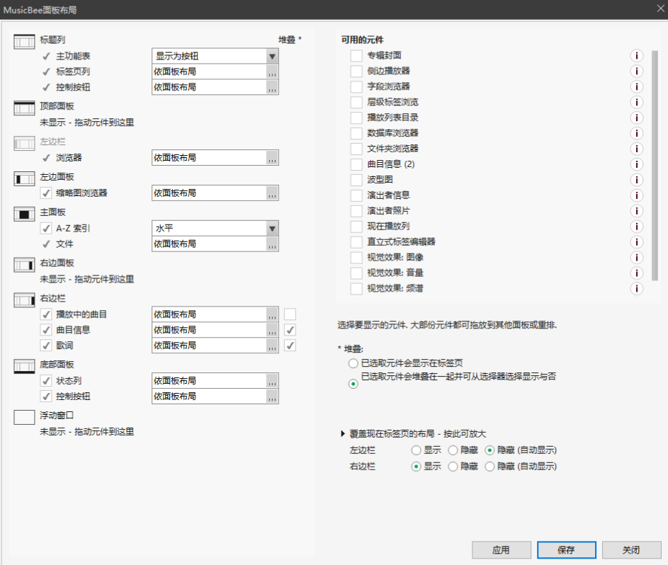Uncheck 缩略图浏览器 in left panel
This screenshot has width=668, height=565.
pyautogui.click(x=46, y=193)
